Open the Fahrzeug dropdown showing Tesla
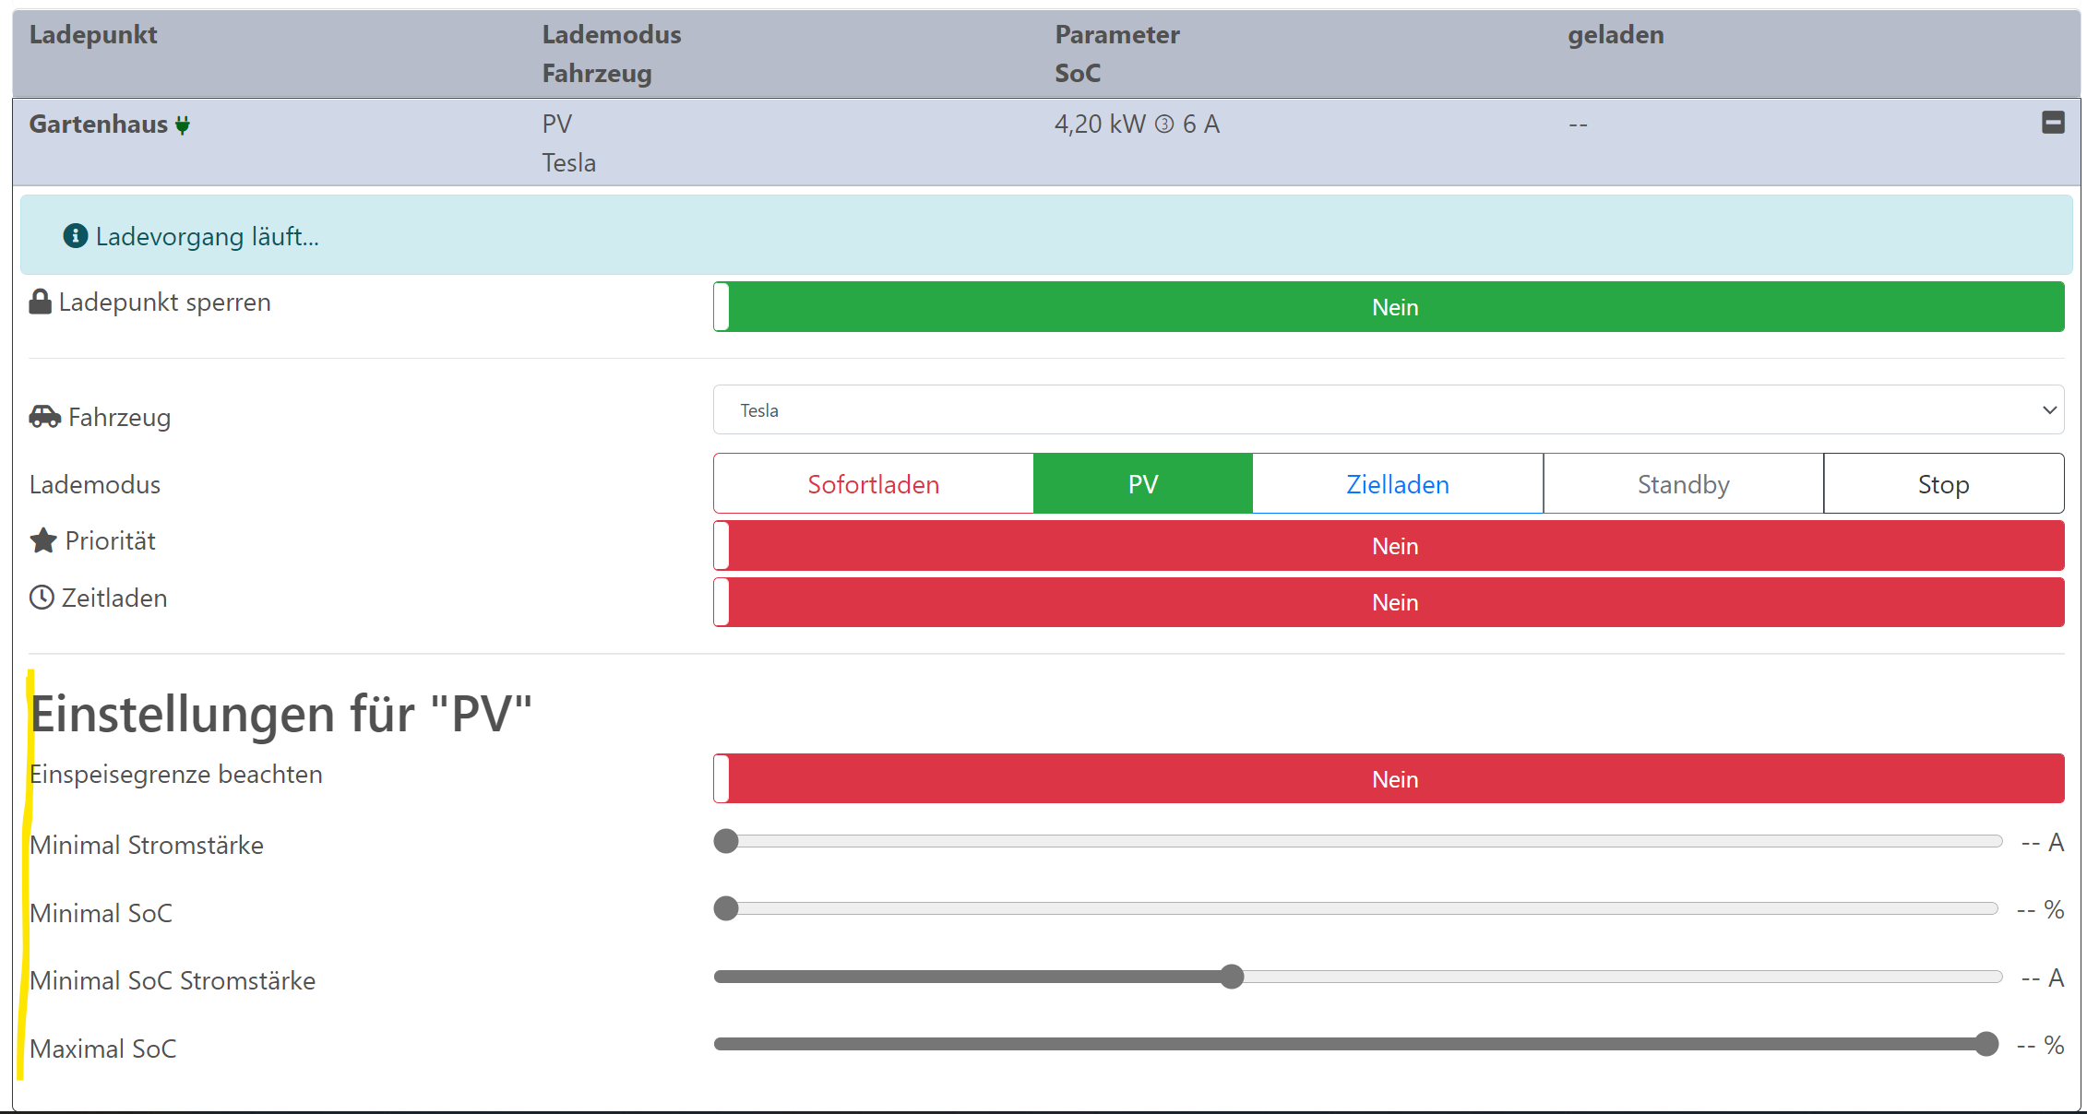The width and height of the screenshot is (2087, 1114). point(1384,410)
